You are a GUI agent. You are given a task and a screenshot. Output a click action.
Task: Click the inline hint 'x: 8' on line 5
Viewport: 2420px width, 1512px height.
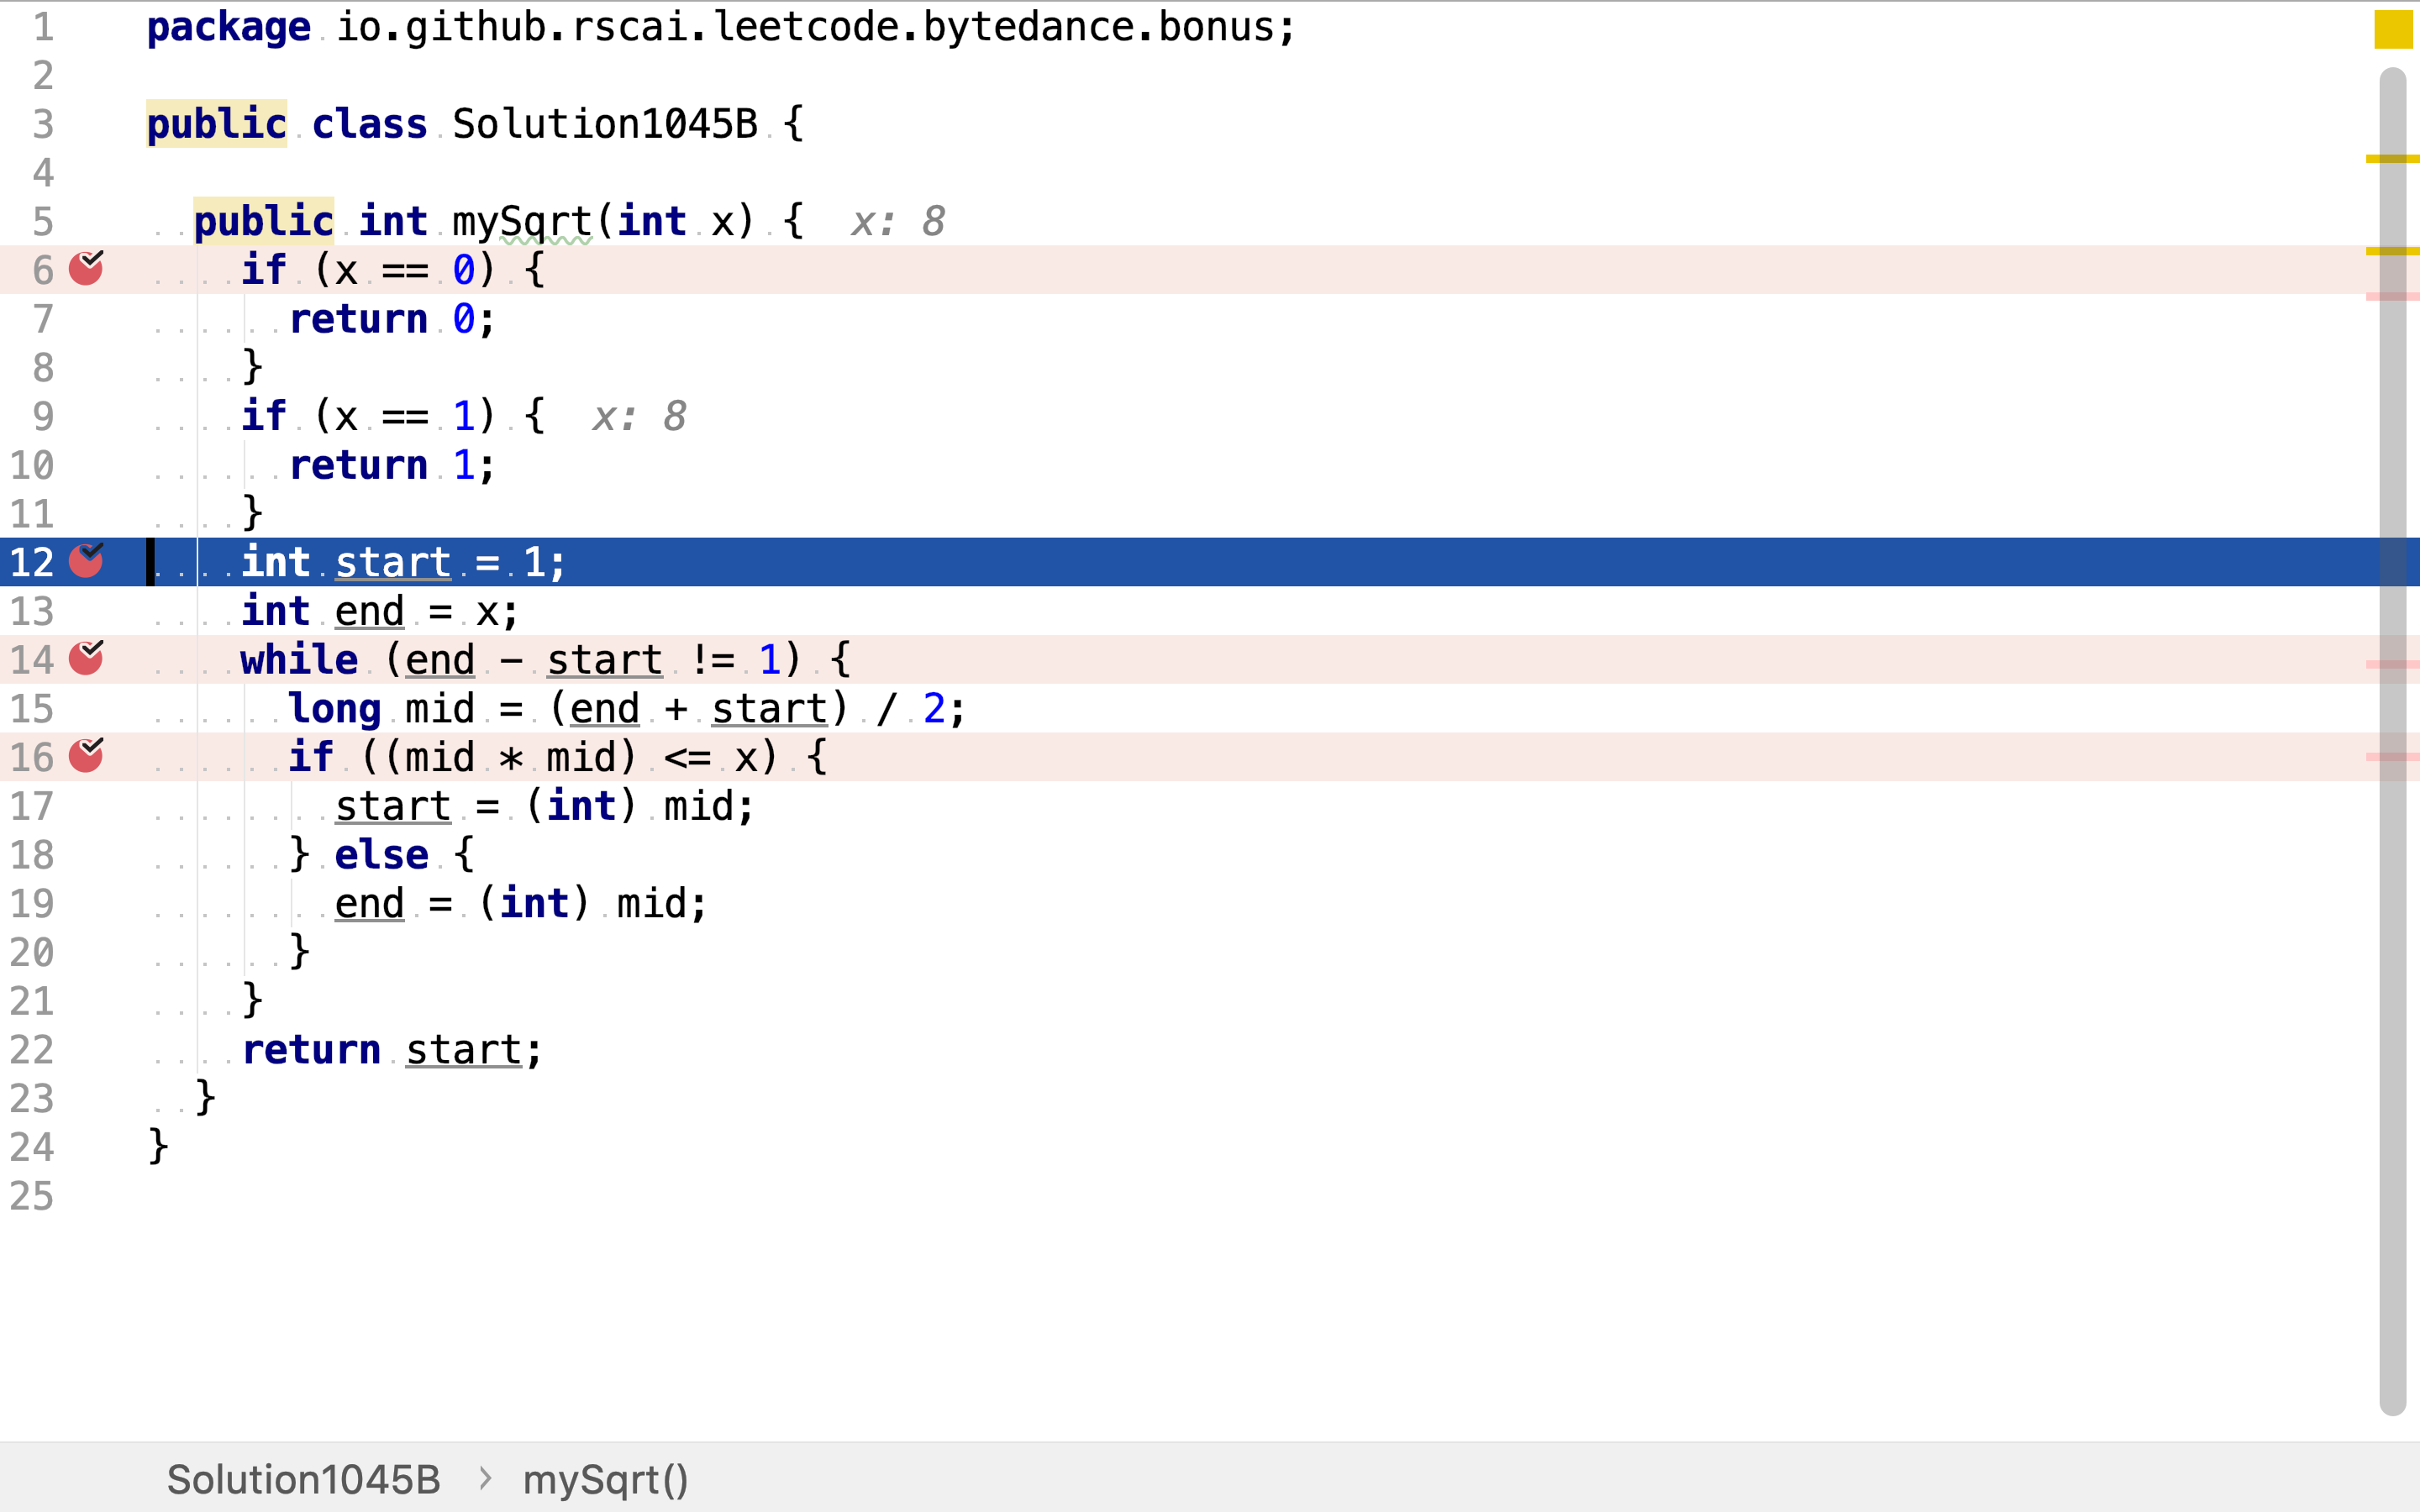898,222
